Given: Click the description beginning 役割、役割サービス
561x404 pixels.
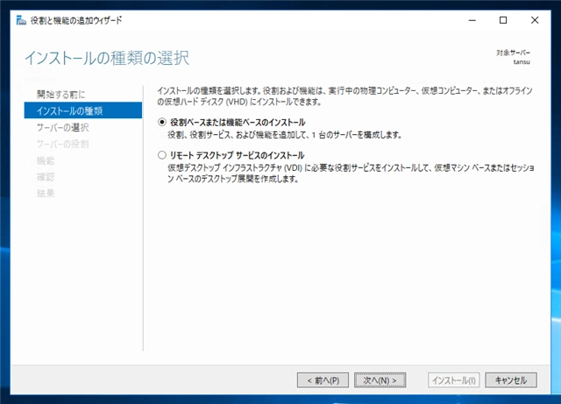Looking at the screenshot, I should pyautogui.click(x=285, y=135).
